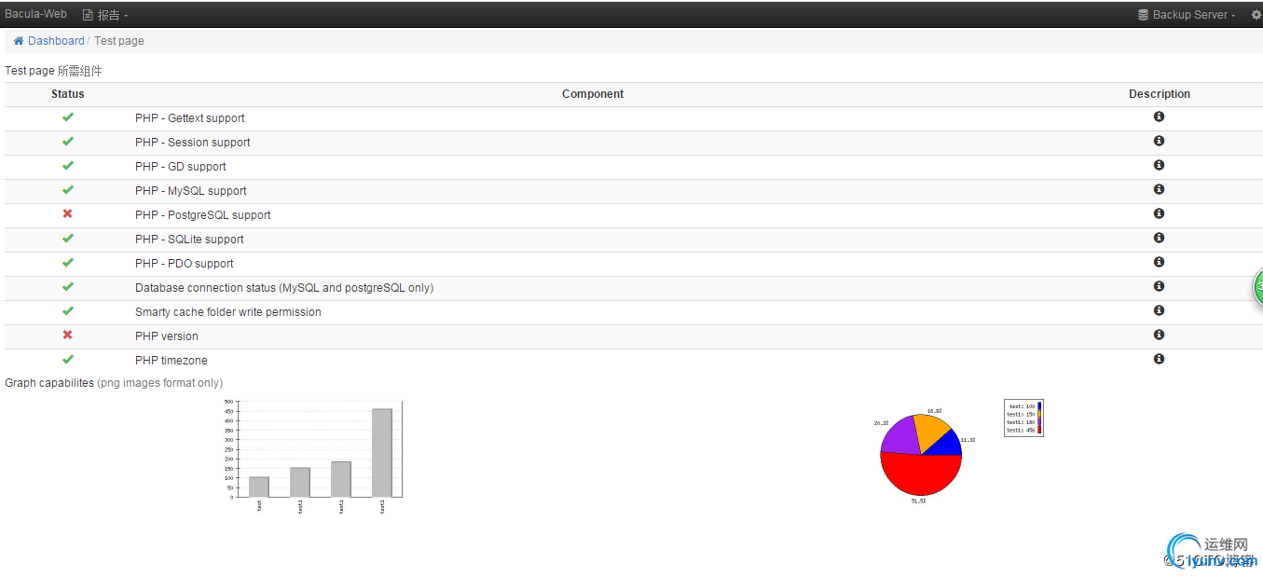Click the info icon for PHP - PDO support
1263x576 pixels.
(x=1159, y=262)
